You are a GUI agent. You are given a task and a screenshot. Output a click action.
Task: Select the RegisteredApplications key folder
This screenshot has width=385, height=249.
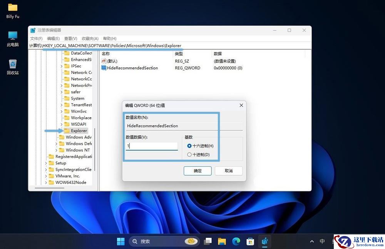click(71, 157)
